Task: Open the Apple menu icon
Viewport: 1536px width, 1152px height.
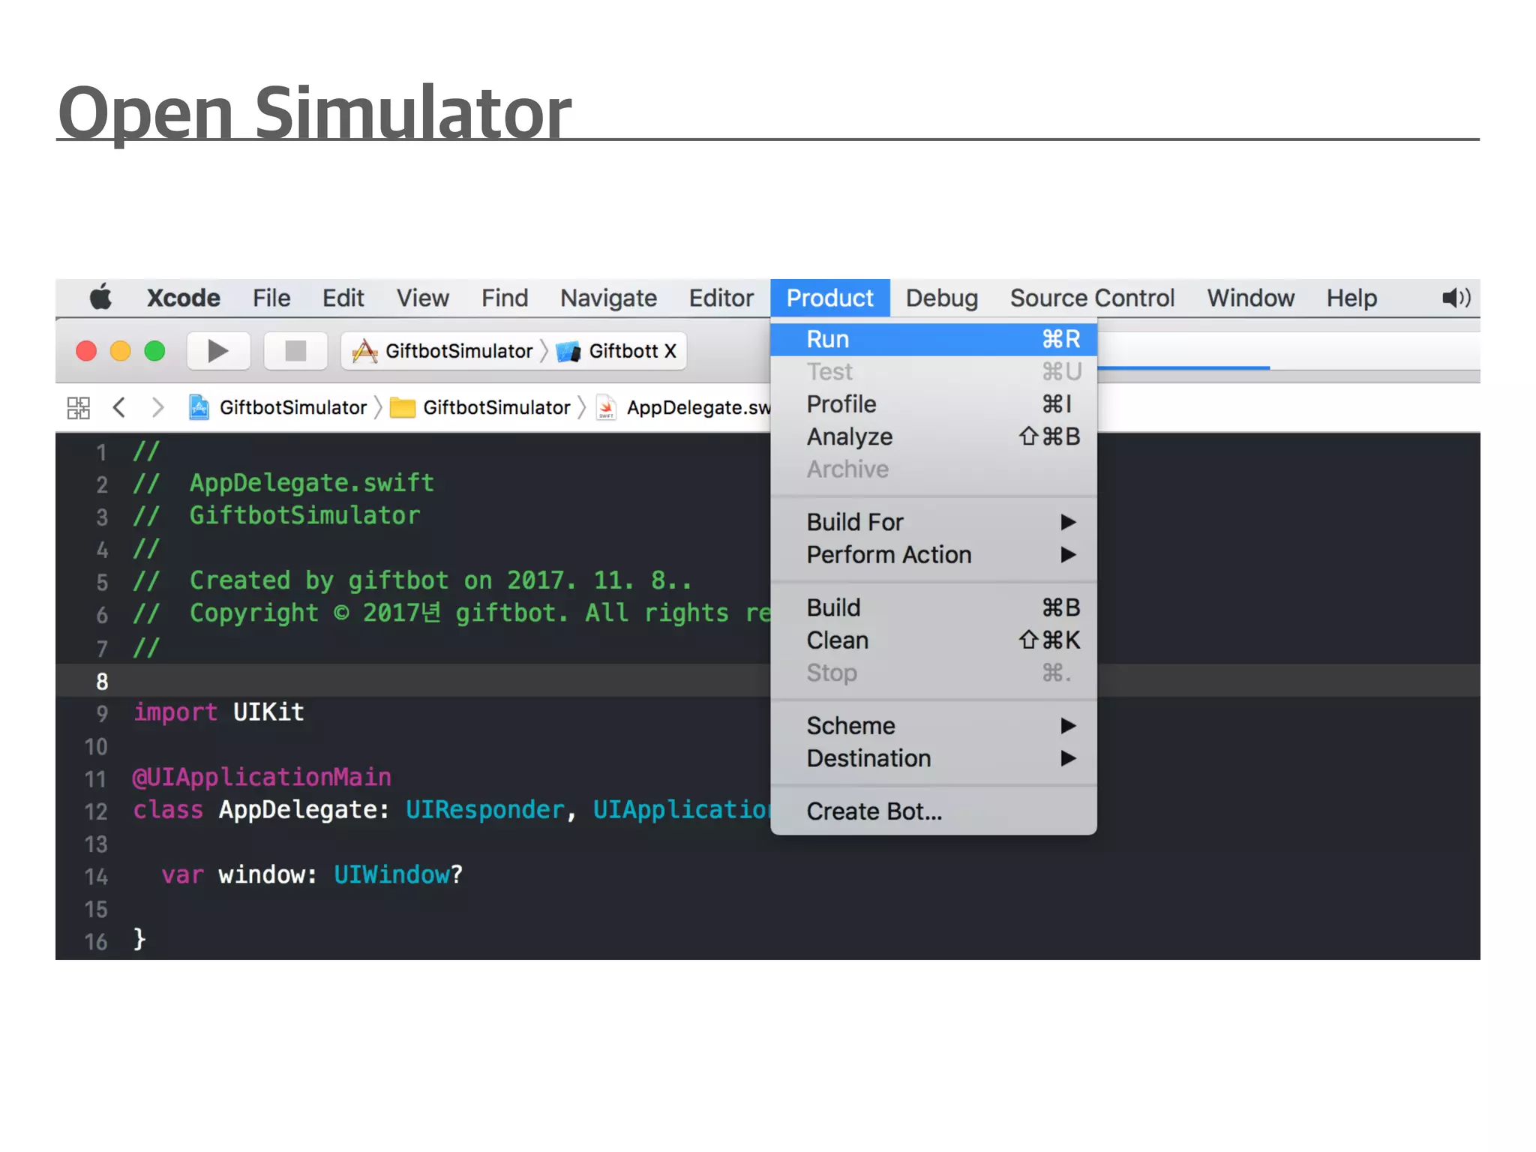Action: [x=101, y=298]
